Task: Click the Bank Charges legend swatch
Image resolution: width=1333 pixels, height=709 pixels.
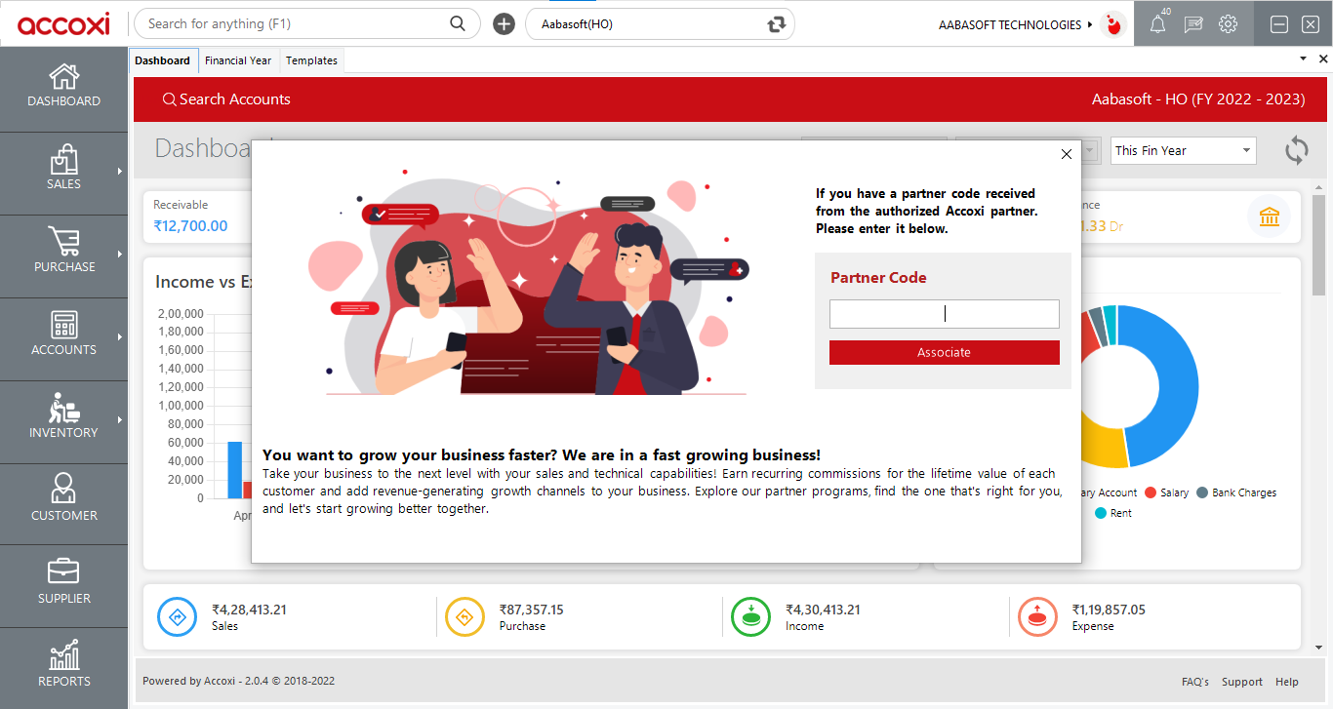Action: click(x=1202, y=492)
